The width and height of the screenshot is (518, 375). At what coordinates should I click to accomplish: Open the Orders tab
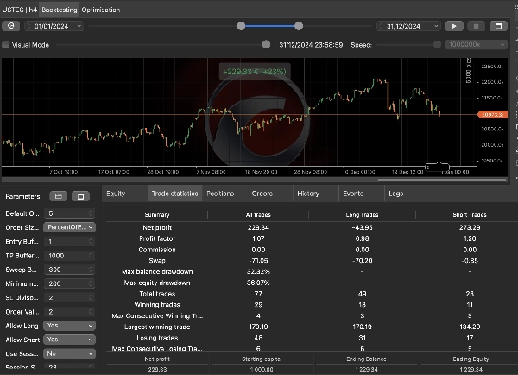click(262, 194)
